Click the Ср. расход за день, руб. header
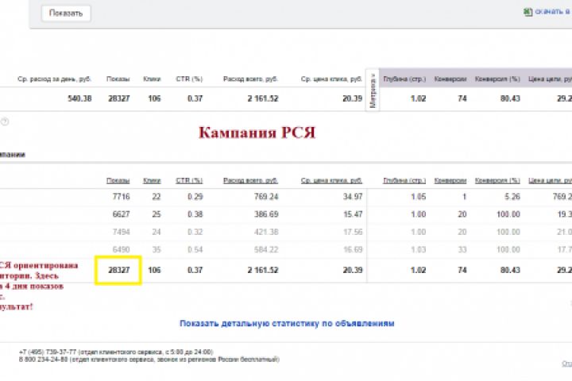 pyautogui.click(x=54, y=79)
